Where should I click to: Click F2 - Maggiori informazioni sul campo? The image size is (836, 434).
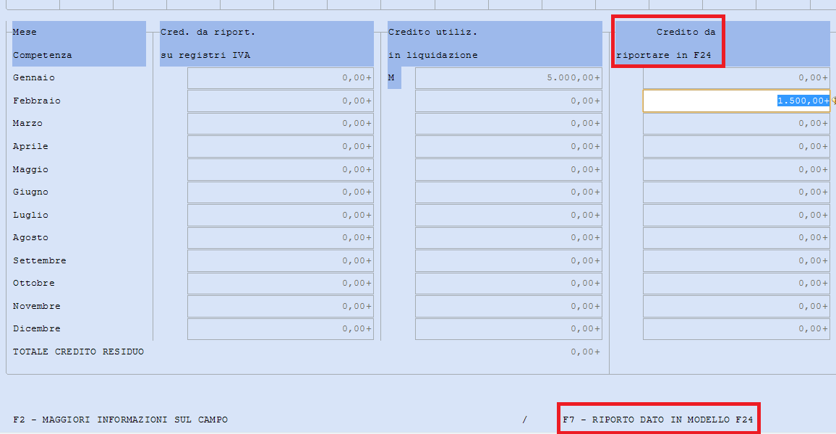[121, 420]
